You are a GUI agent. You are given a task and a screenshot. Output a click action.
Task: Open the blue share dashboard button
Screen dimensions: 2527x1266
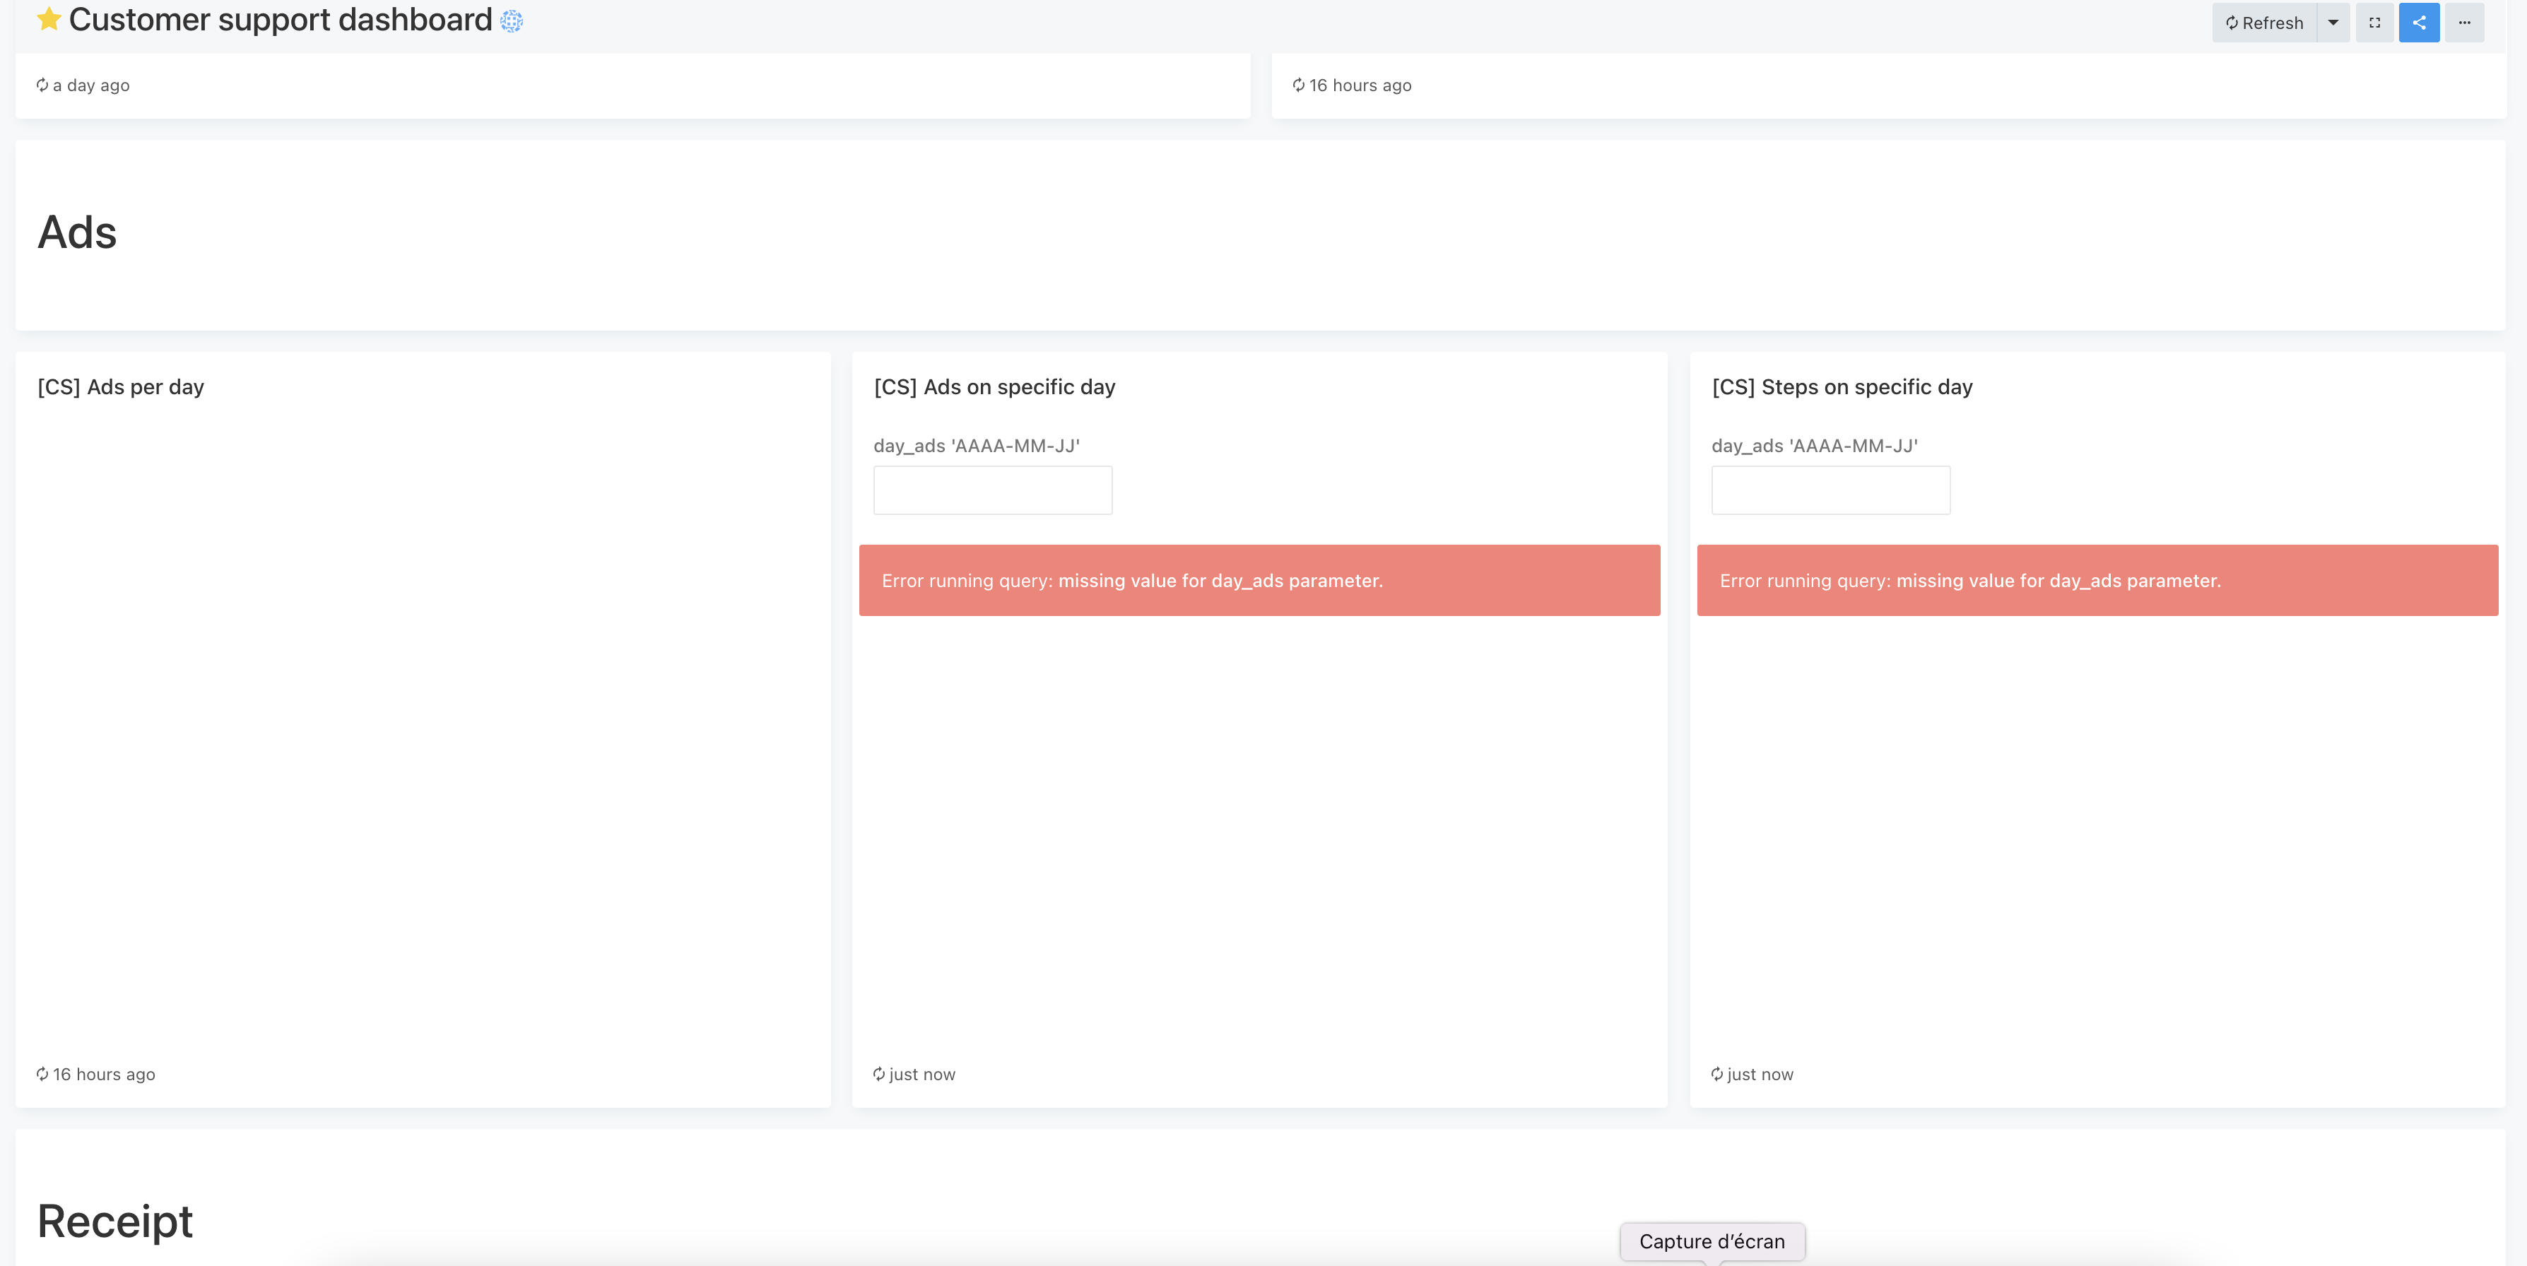tap(2419, 23)
